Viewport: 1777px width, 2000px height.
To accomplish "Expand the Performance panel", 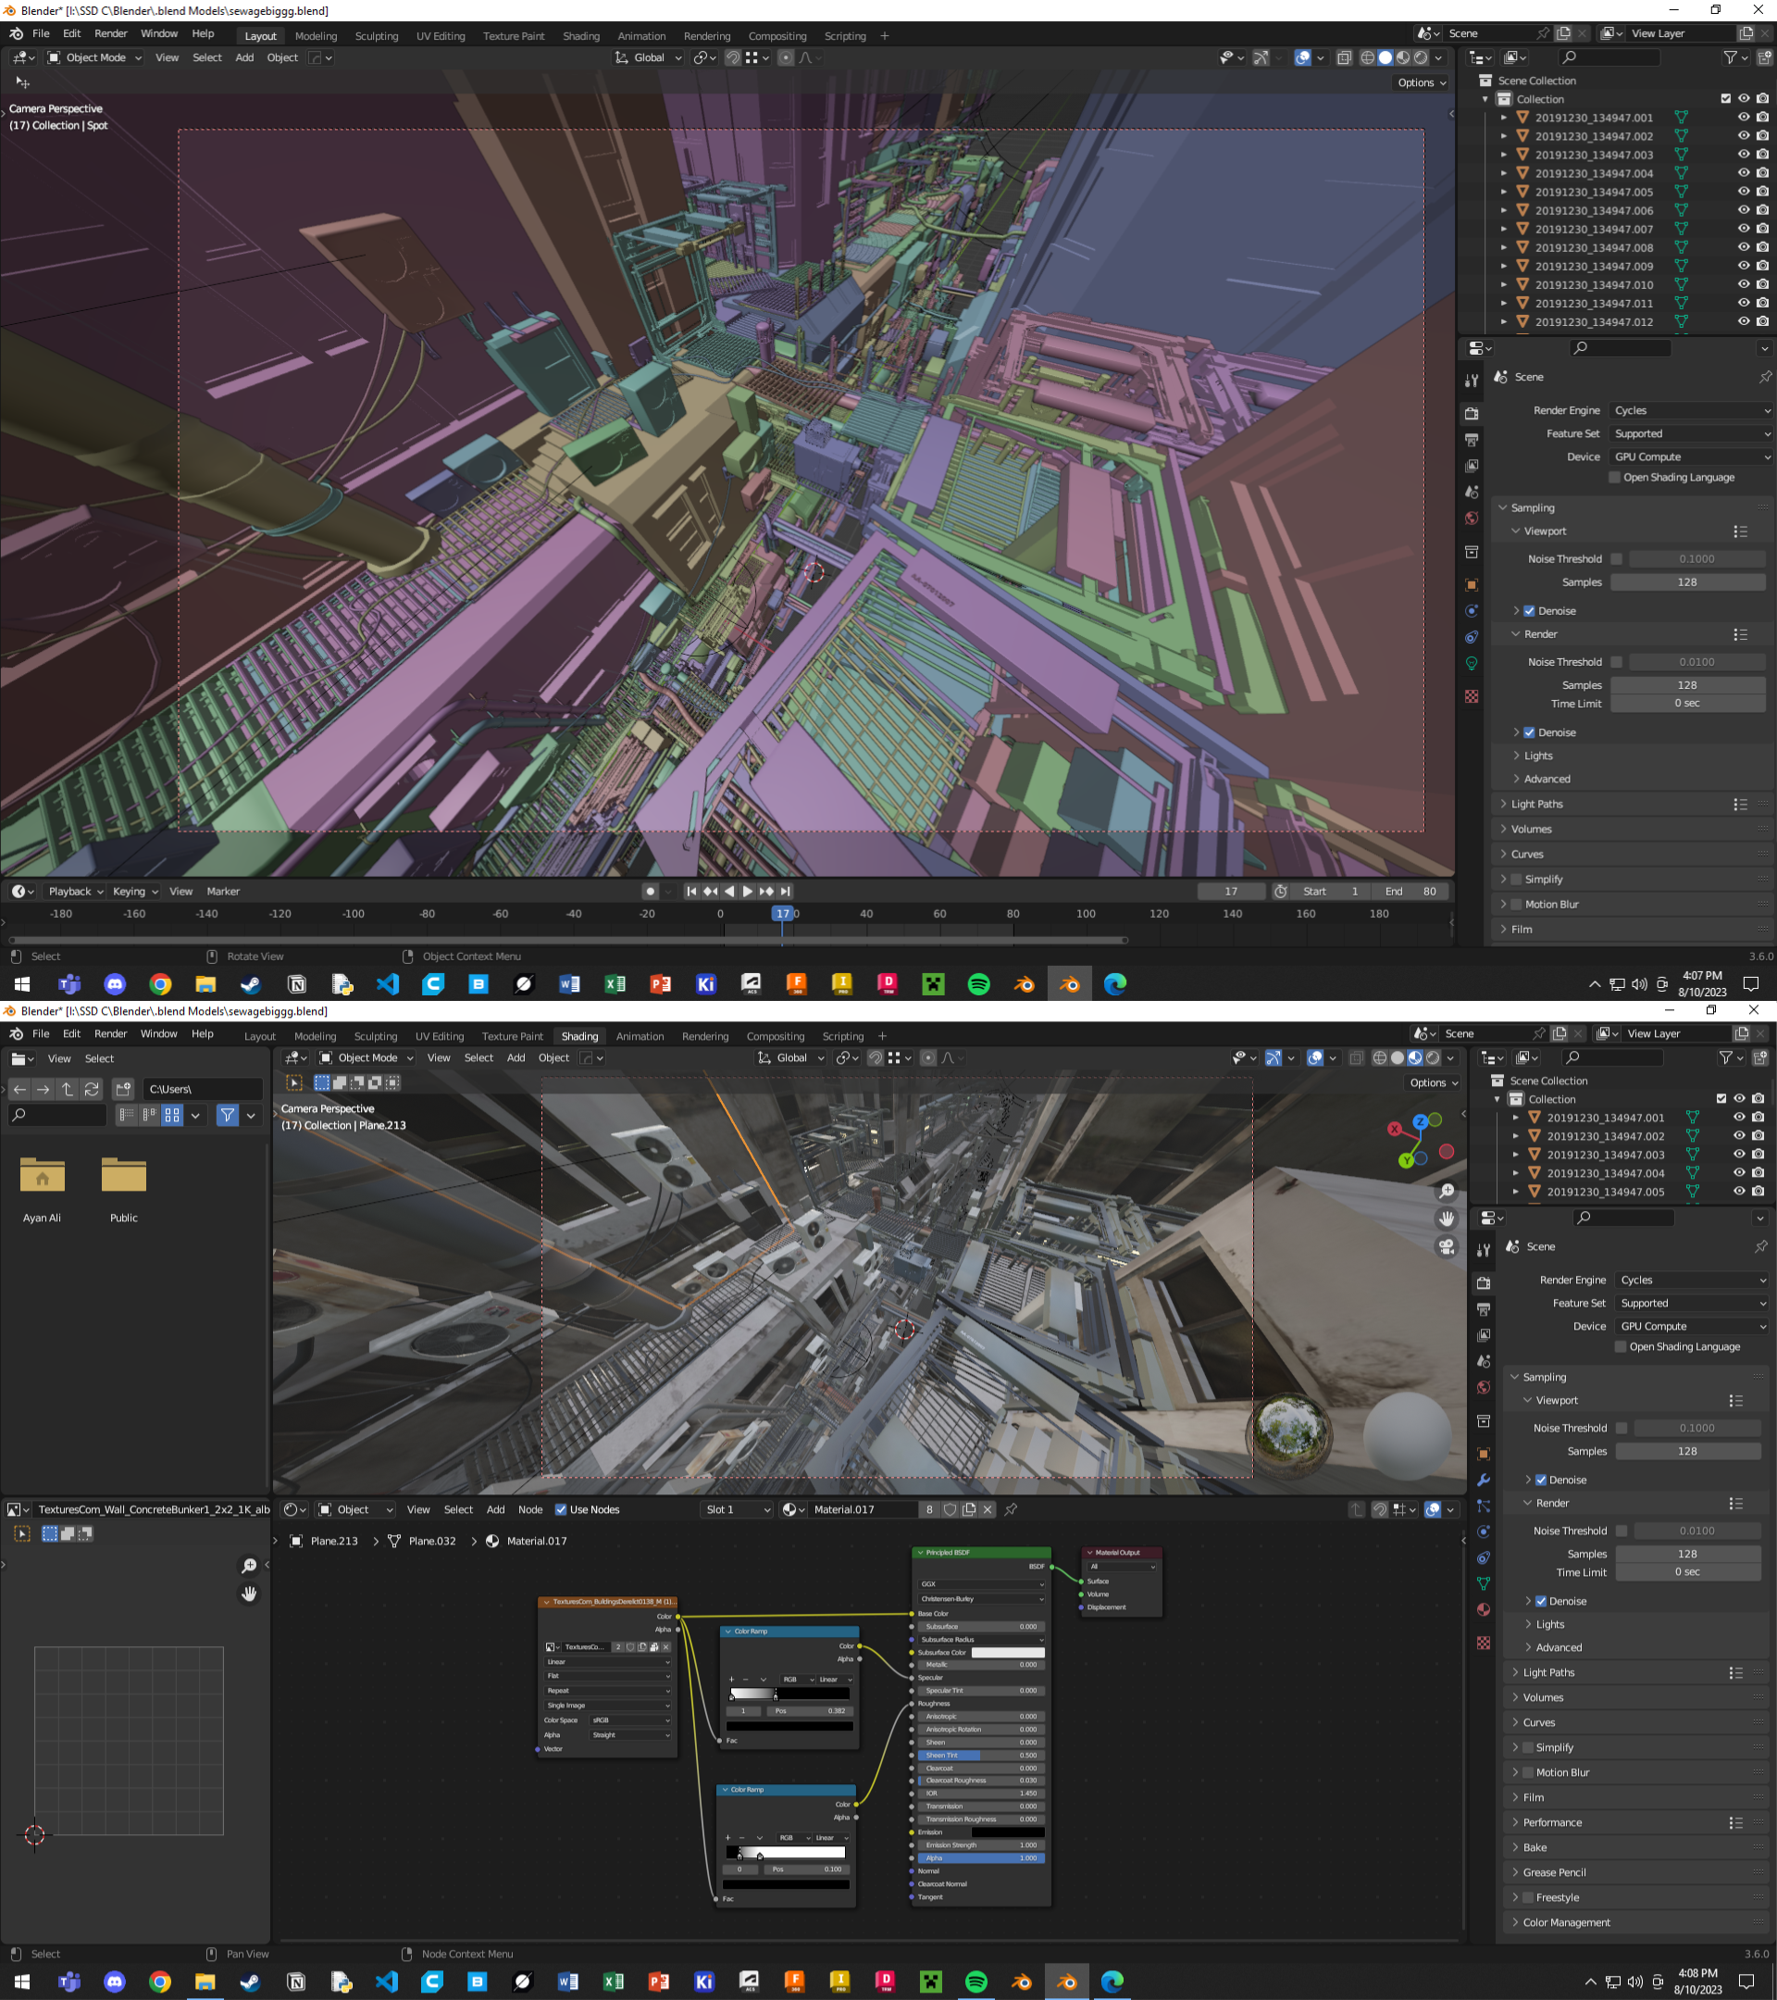I will 1552,1822.
